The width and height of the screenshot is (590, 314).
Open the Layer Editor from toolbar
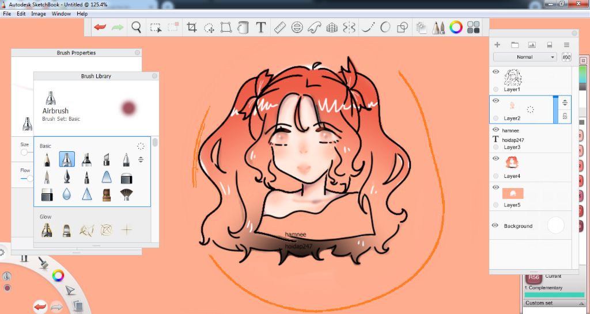tap(421, 28)
